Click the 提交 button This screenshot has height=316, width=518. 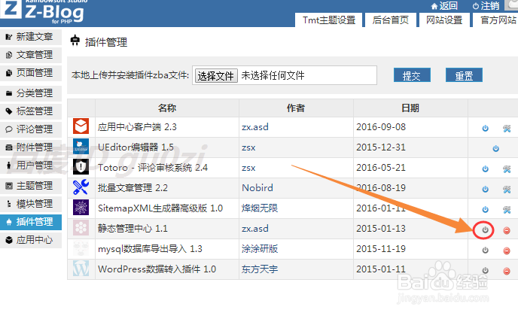[x=412, y=75]
